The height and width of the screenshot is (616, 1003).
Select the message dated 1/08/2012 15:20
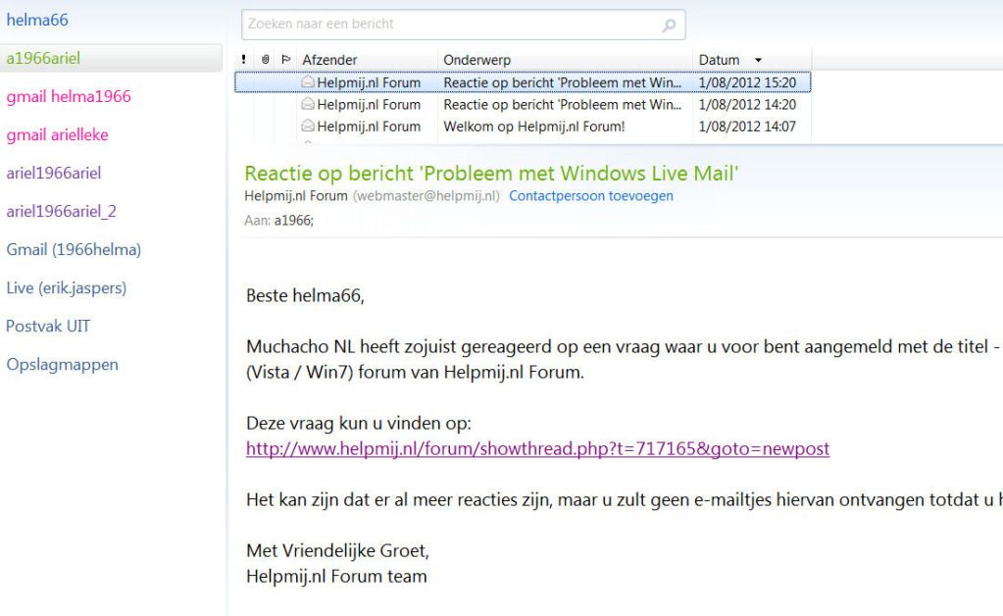click(x=523, y=81)
